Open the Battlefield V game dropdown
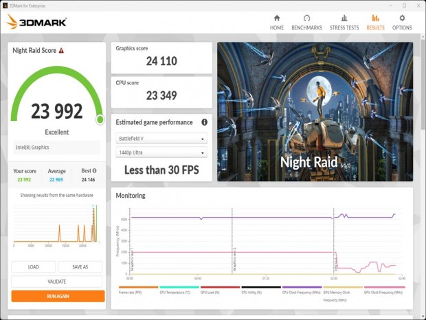426x320 pixels. click(x=161, y=139)
